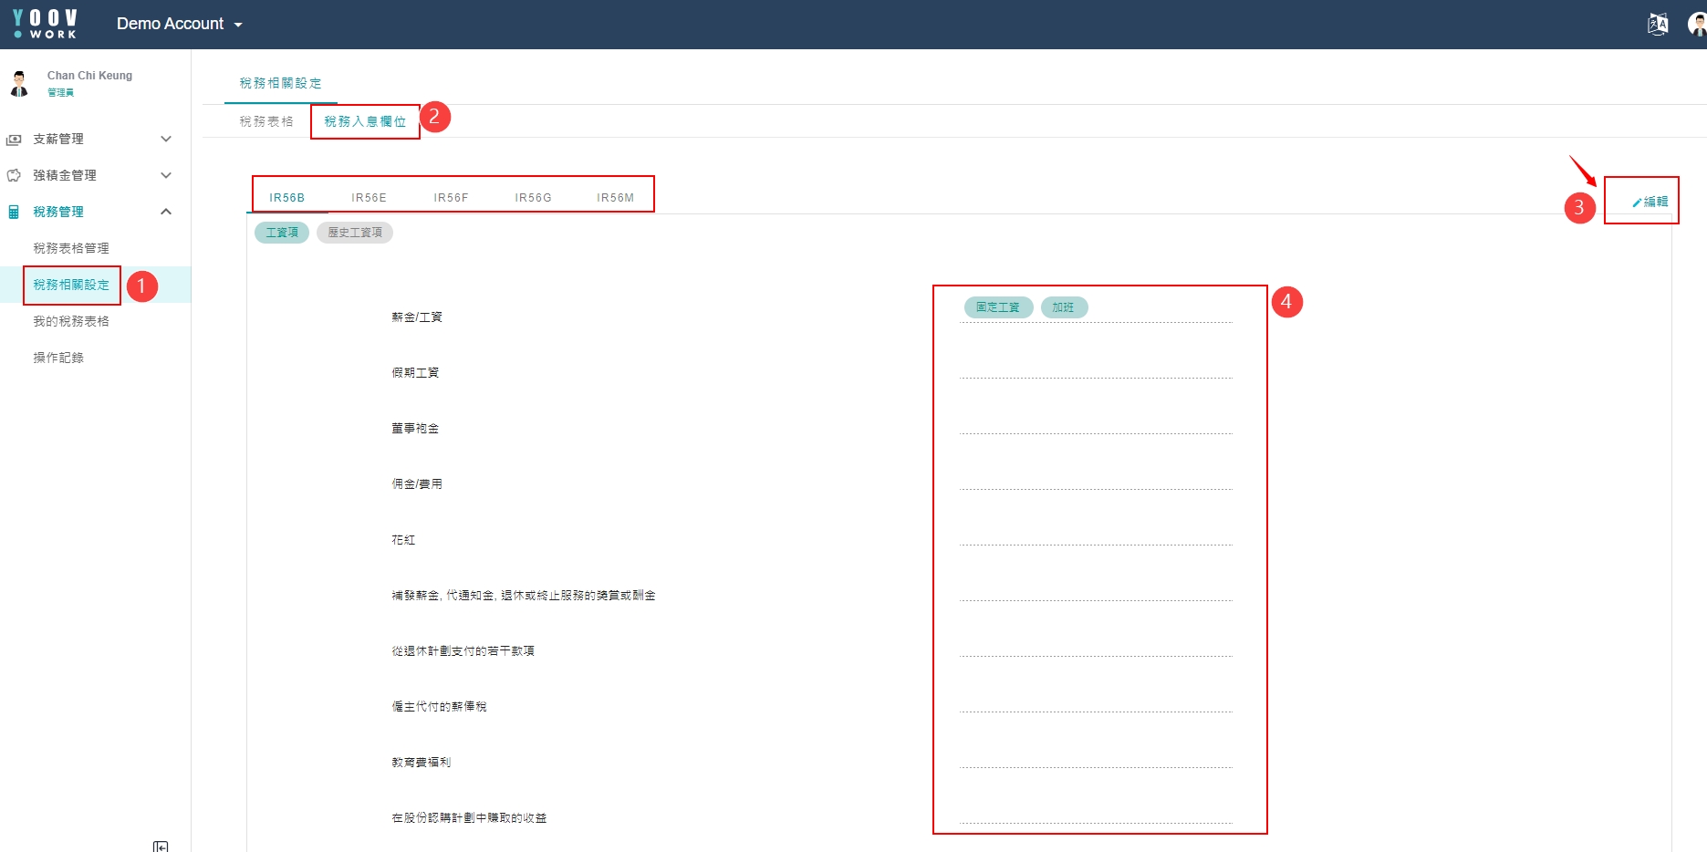The width and height of the screenshot is (1707, 852).
Task: Expand the 支薪管理 sidebar section
Action: 166,139
